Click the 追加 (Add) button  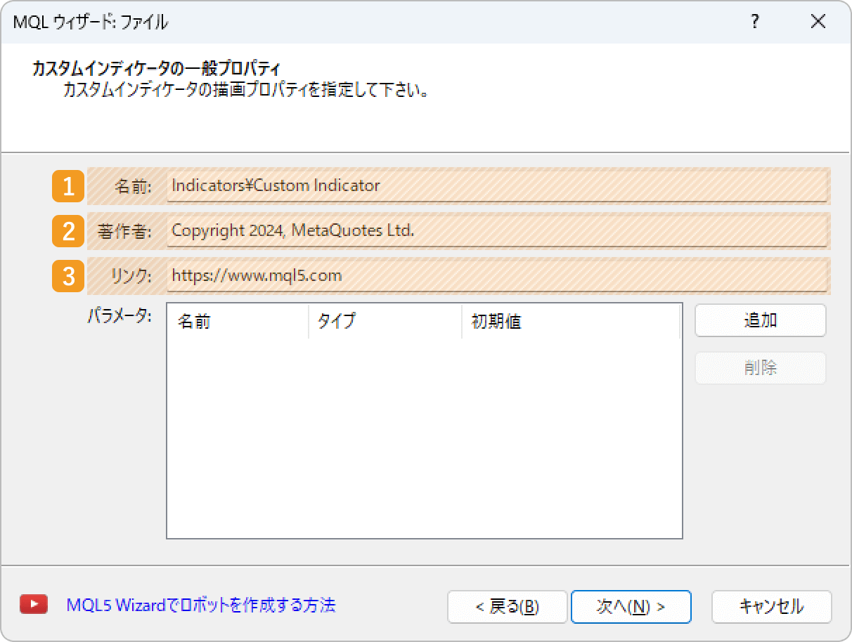[x=761, y=320]
